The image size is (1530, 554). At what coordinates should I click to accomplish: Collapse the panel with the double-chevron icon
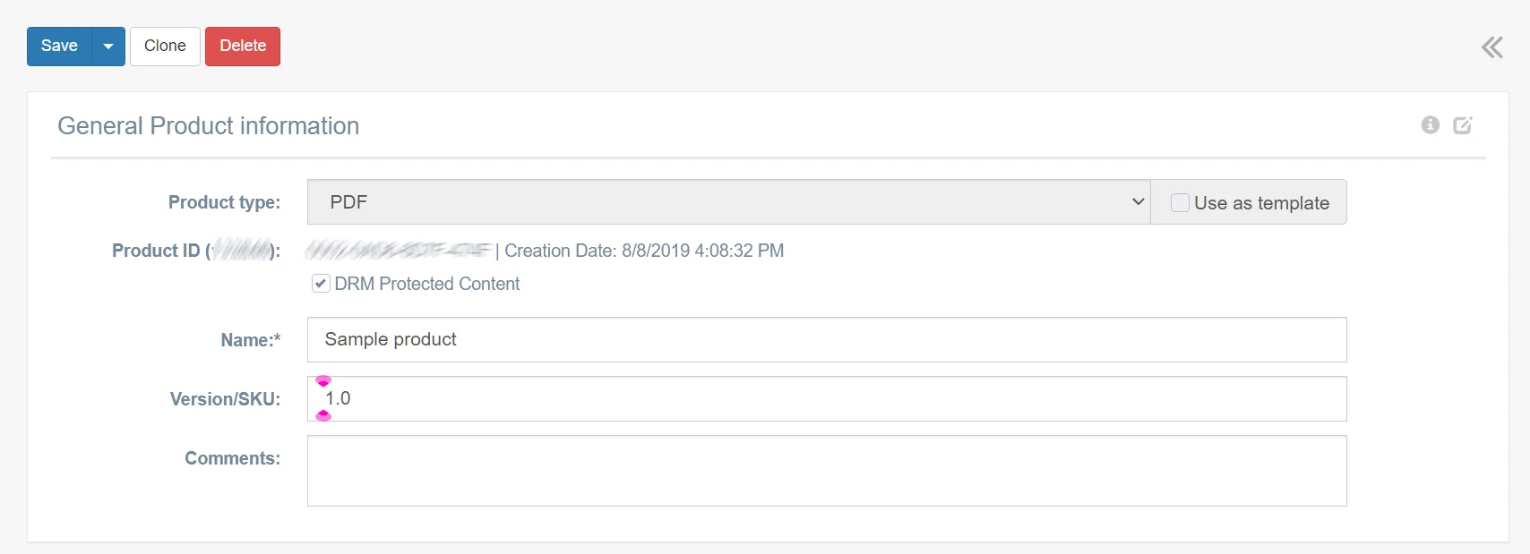(1492, 47)
